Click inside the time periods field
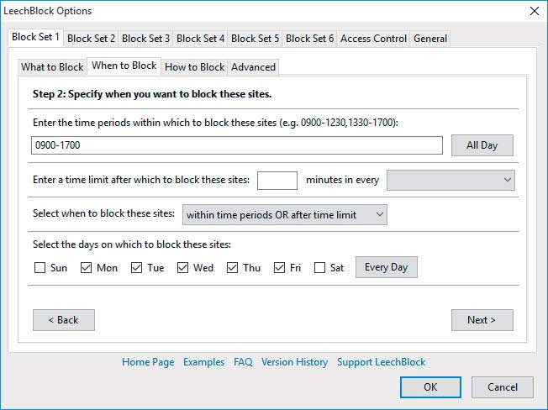 tap(237, 145)
